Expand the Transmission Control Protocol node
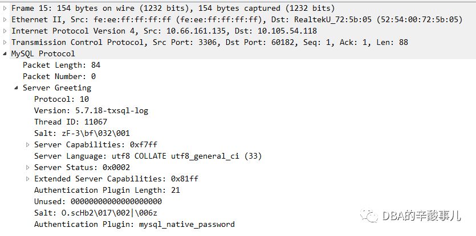 coord(5,42)
